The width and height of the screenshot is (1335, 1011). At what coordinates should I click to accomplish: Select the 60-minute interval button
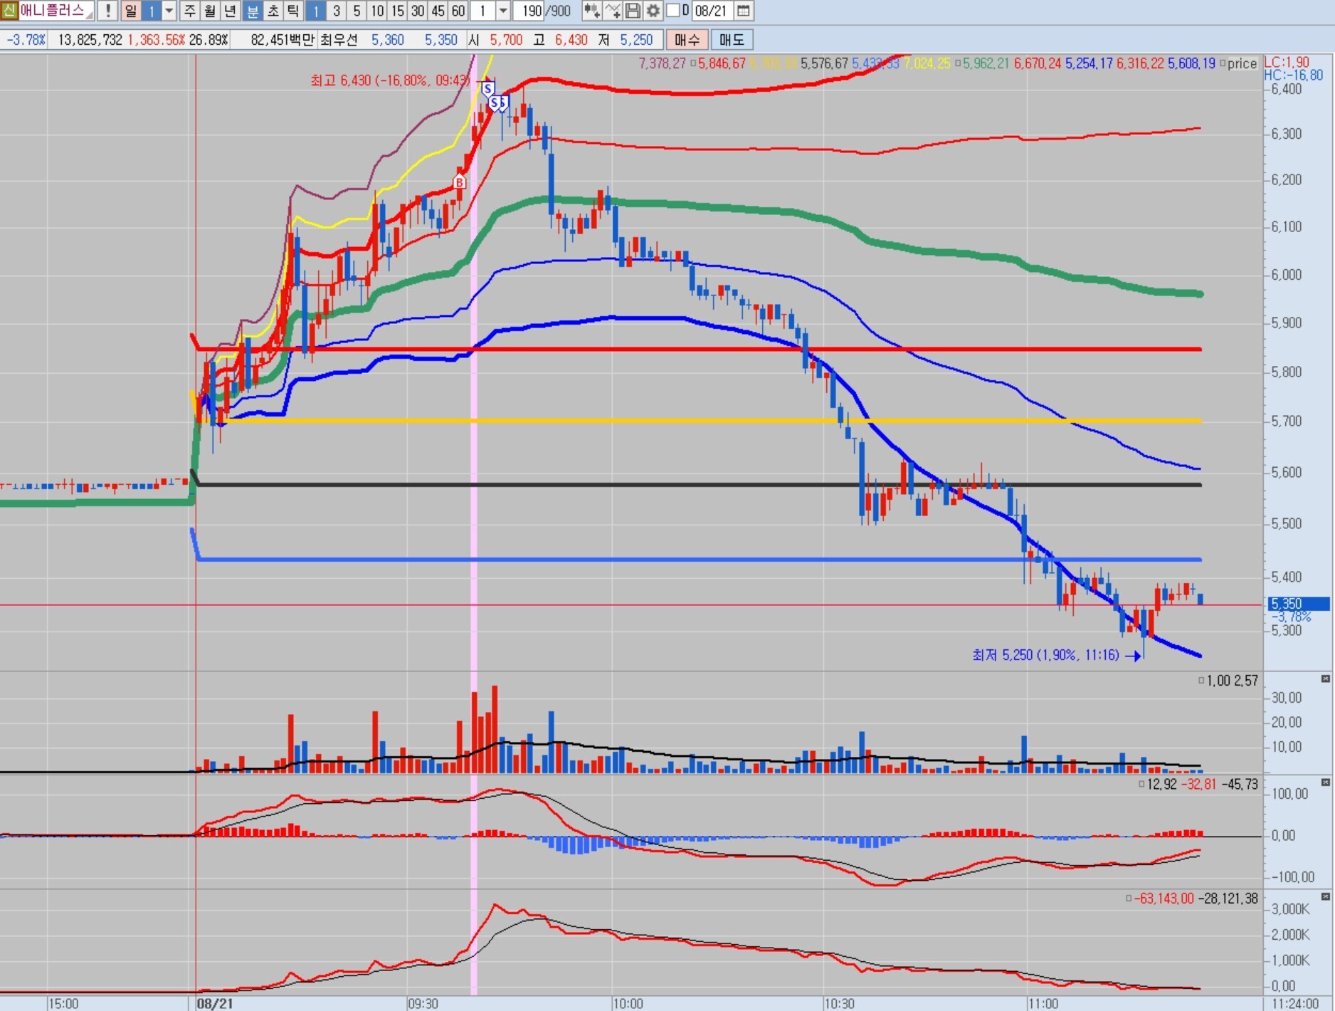[458, 11]
